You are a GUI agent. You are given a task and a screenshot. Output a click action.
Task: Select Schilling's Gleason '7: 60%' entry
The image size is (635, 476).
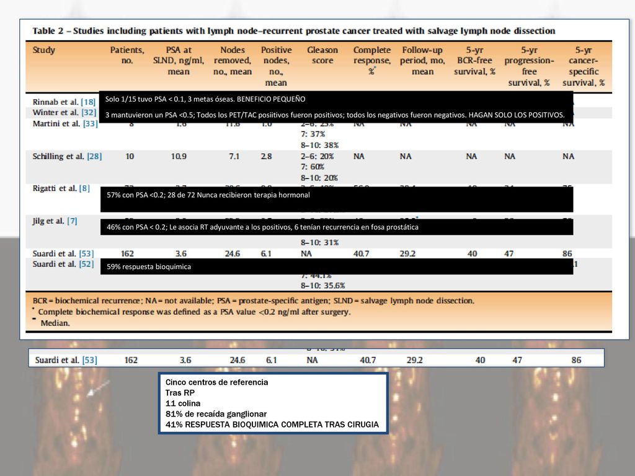tap(313, 167)
